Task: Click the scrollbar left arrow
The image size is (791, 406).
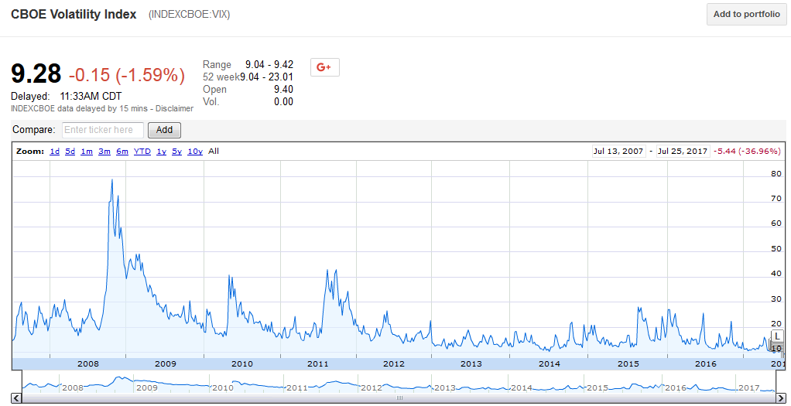Action: tap(15, 398)
